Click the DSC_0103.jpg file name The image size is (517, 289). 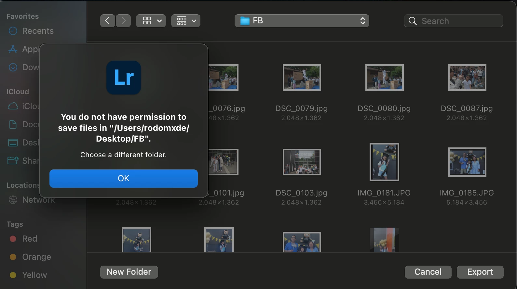click(302, 193)
